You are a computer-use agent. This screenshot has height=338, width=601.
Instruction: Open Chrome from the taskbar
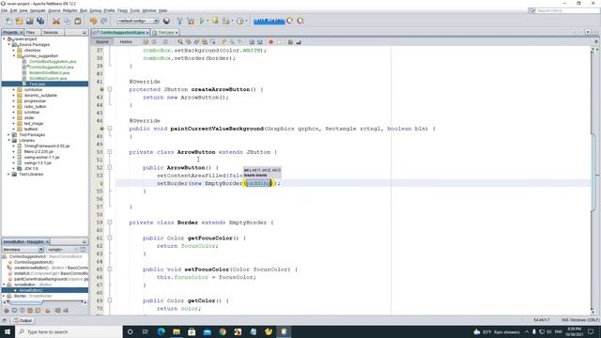coord(223,331)
